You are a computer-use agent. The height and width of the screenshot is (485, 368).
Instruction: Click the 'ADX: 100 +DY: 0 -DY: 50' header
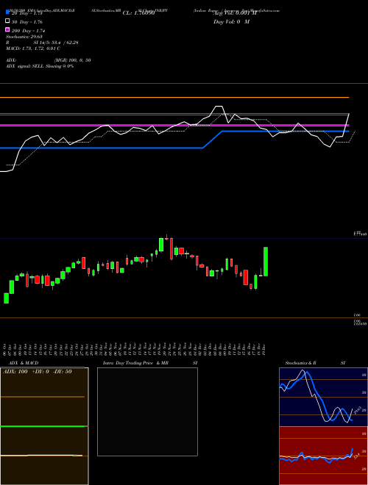pos(38,372)
